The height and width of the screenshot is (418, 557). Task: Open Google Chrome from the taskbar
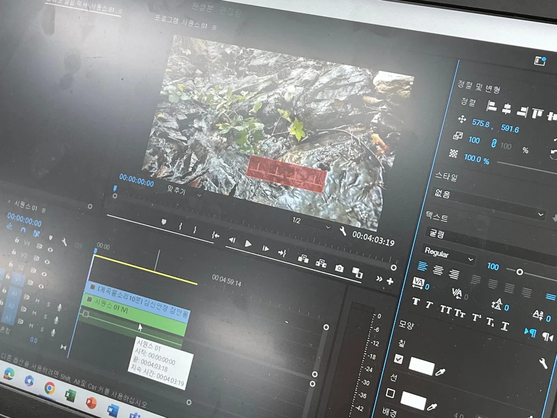click(x=49, y=388)
